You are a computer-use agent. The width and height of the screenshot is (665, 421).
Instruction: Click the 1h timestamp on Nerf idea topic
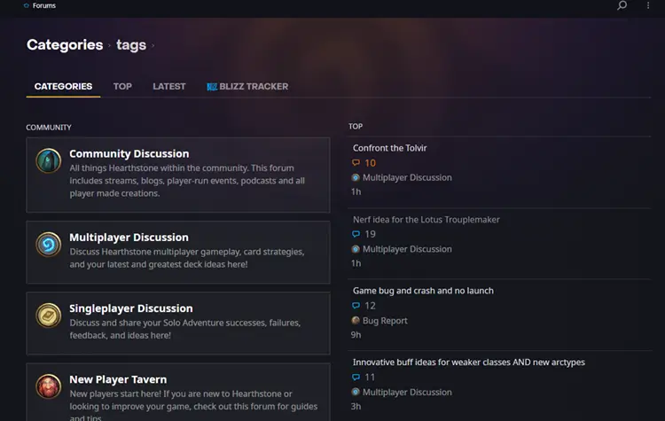pyautogui.click(x=356, y=263)
